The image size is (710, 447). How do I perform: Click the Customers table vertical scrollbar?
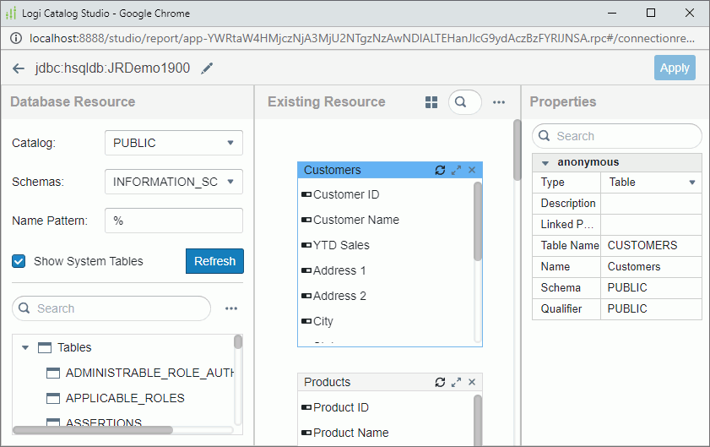[x=477, y=221]
